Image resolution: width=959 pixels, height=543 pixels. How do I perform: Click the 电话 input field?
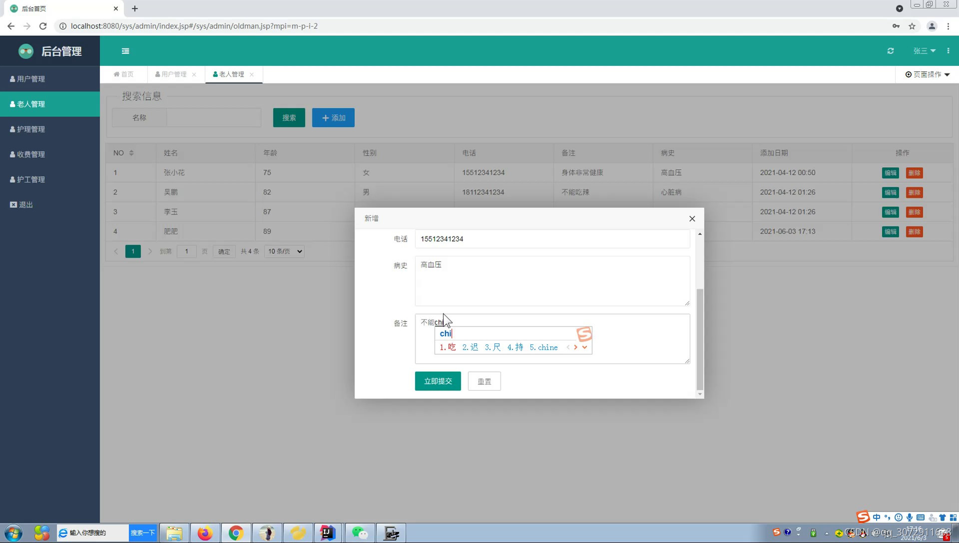pos(552,239)
